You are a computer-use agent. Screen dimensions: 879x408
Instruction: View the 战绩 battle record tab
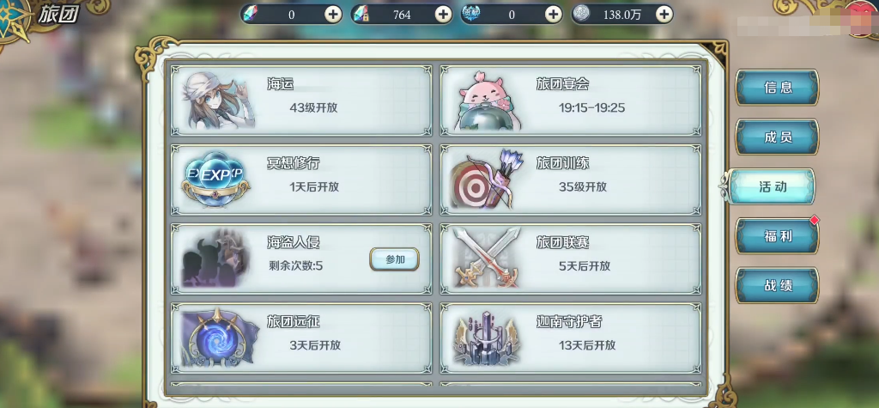[x=778, y=285]
